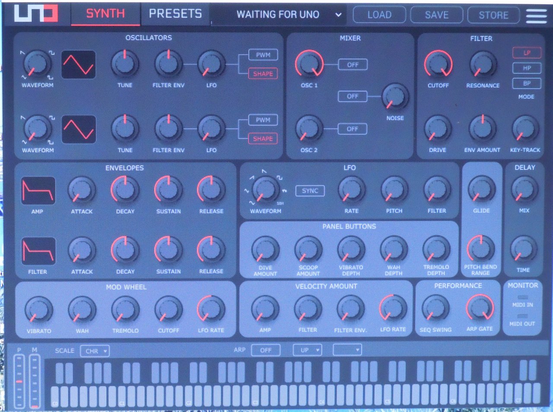Click the AMP envelope ATTACK knob
Screen dimensions: 553x412
click(82, 190)
